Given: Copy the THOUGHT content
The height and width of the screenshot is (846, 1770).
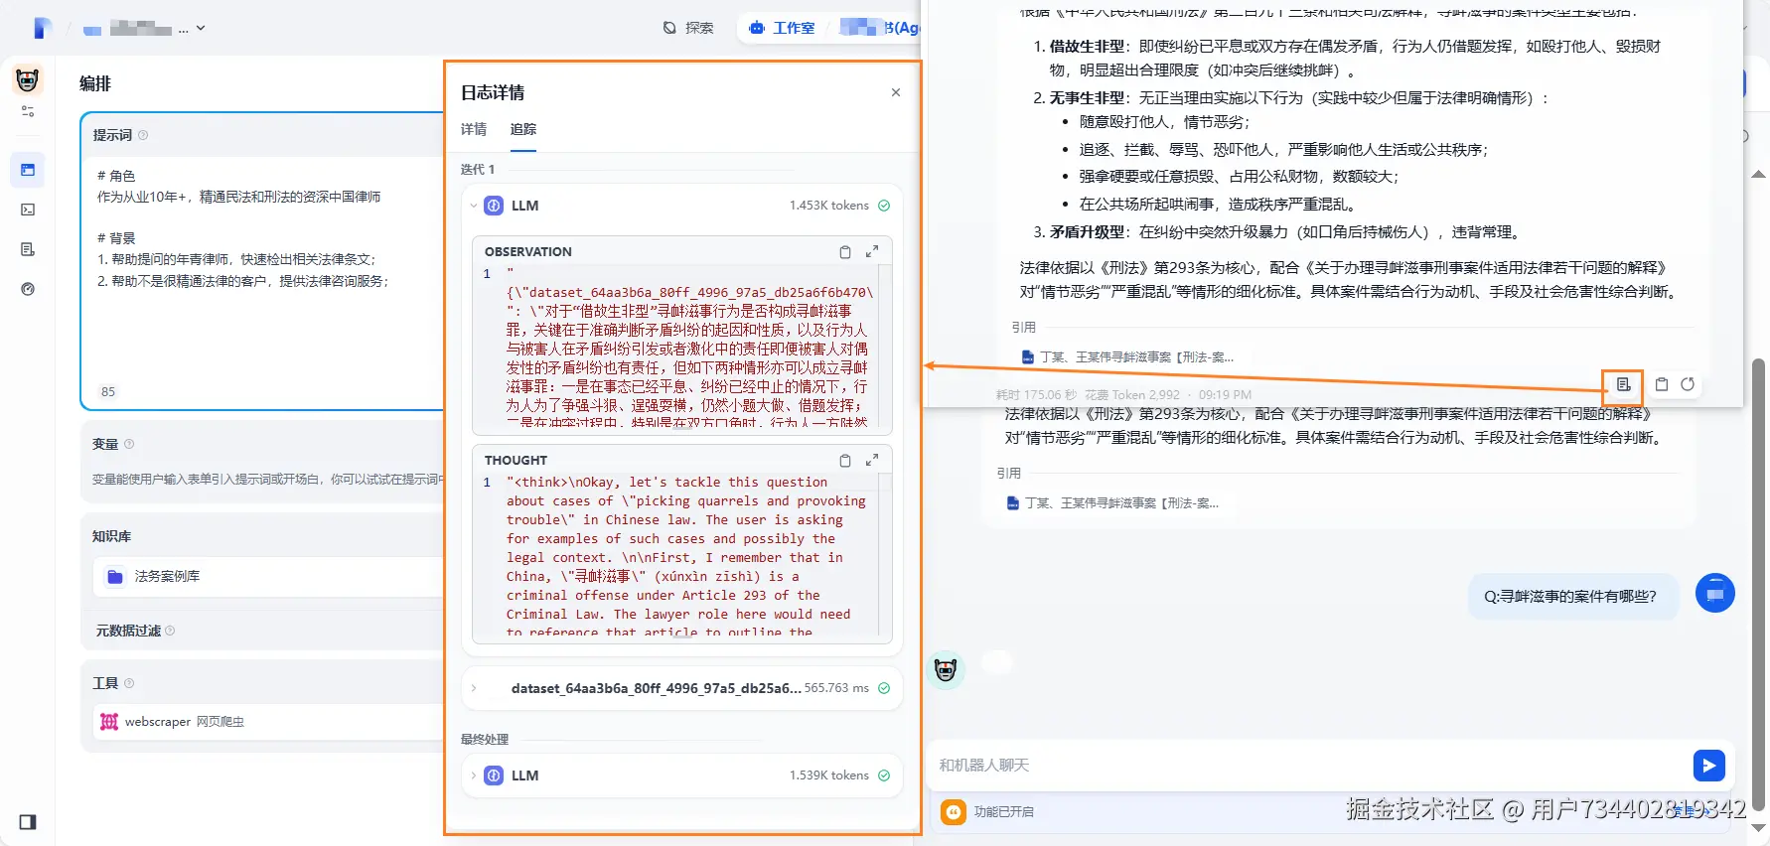Looking at the screenshot, I should [845, 461].
